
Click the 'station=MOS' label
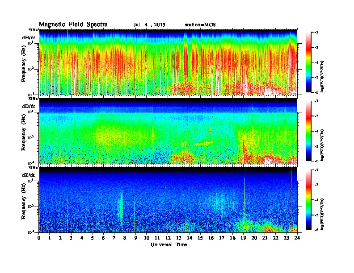(200, 25)
